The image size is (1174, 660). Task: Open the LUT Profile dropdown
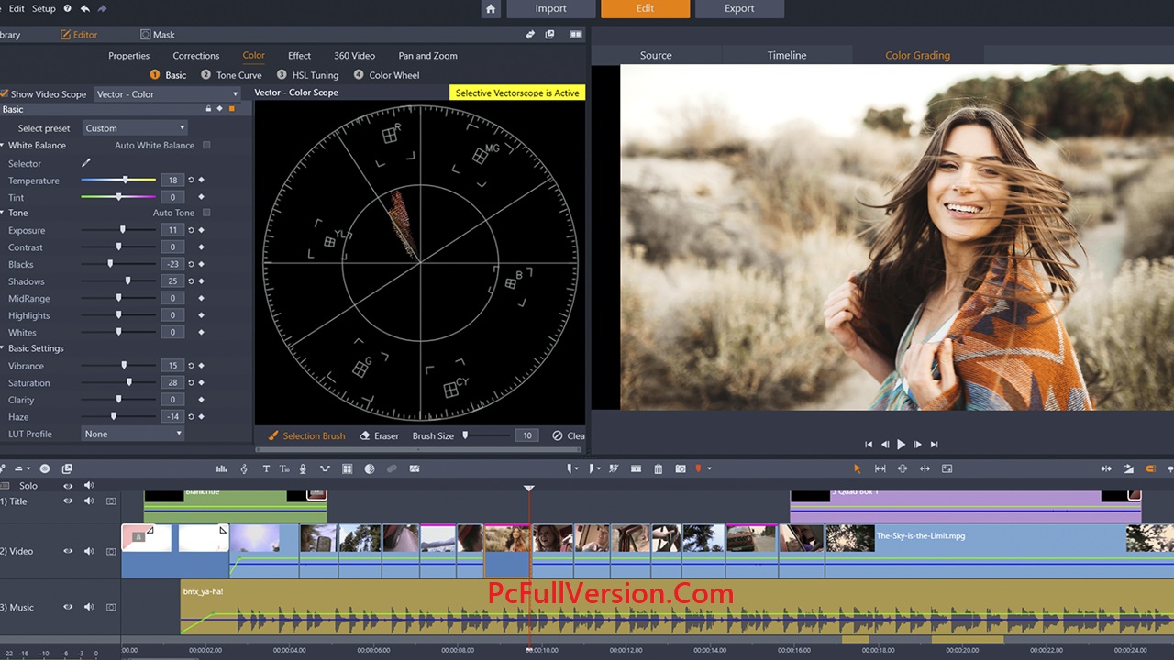132,434
